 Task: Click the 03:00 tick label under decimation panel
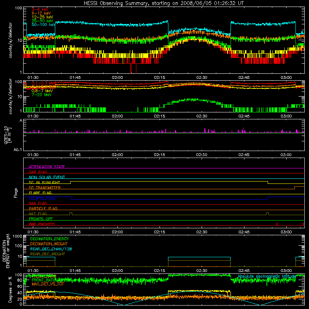[286, 271]
